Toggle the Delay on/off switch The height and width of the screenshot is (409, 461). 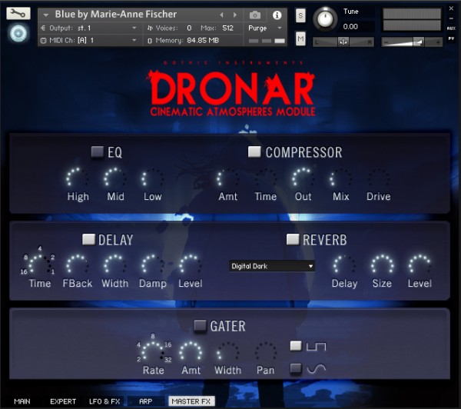tap(88, 239)
